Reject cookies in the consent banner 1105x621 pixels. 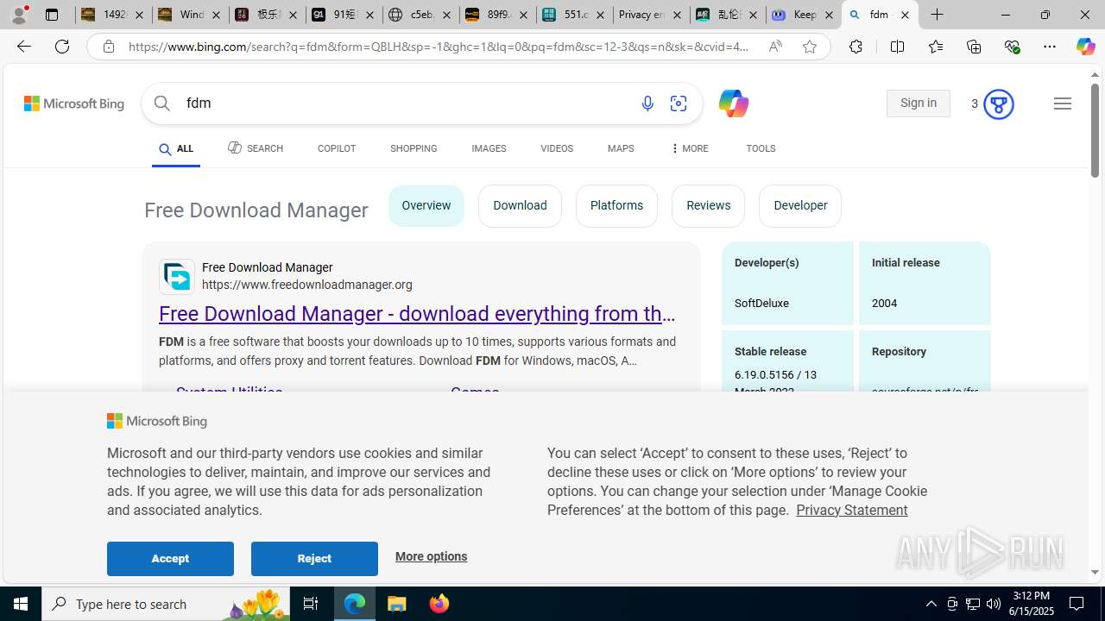tap(314, 559)
